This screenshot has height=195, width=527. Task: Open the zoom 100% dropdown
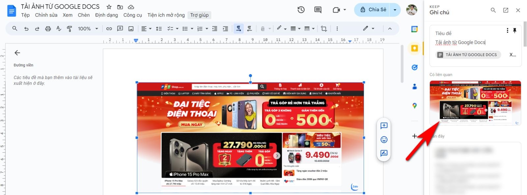88,29
